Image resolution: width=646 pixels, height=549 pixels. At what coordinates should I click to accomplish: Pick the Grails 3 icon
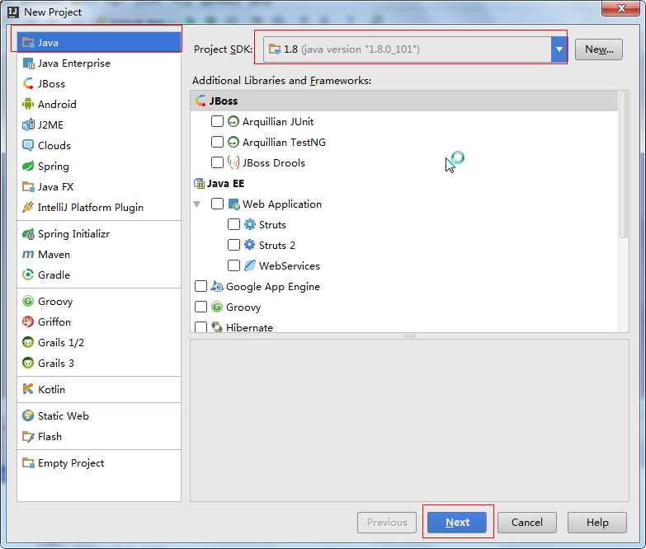click(28, 363)
